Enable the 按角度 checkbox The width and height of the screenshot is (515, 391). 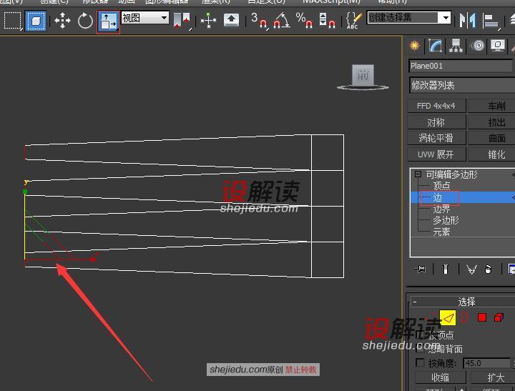[x=420, y=363]
